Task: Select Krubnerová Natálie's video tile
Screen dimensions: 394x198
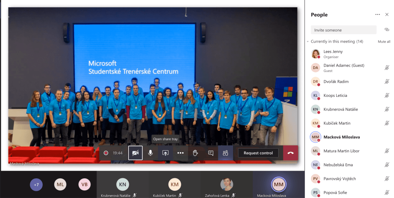Action: point(123,185)
